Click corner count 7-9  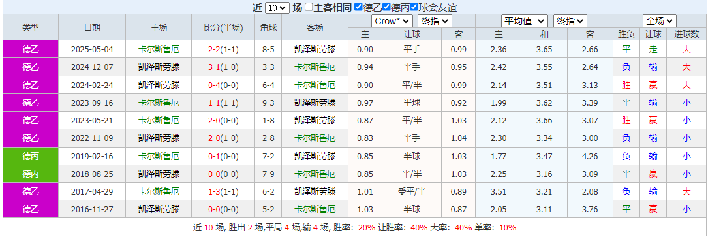(268, 174)
